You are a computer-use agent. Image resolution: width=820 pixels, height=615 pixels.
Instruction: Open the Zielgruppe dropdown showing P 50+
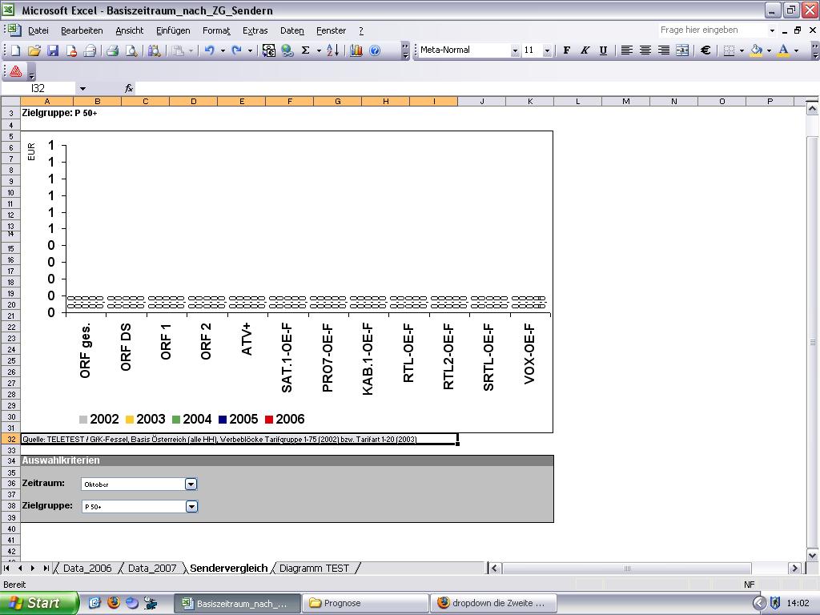[192, 506]
